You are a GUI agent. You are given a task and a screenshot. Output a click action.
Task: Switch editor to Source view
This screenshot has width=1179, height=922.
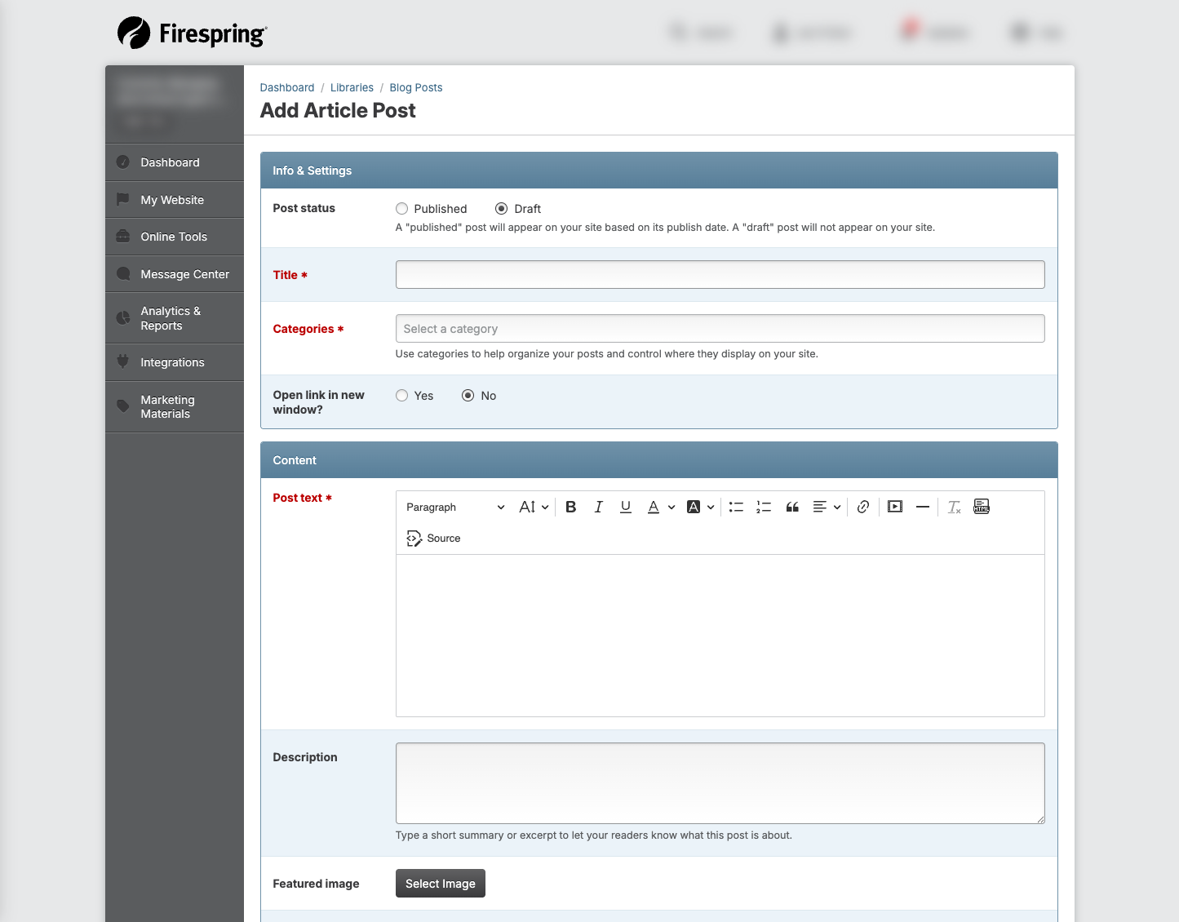click(x=434, y=539)
